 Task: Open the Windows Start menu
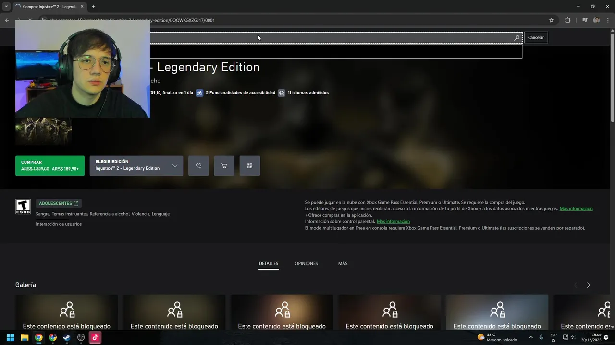pos(10,337)
